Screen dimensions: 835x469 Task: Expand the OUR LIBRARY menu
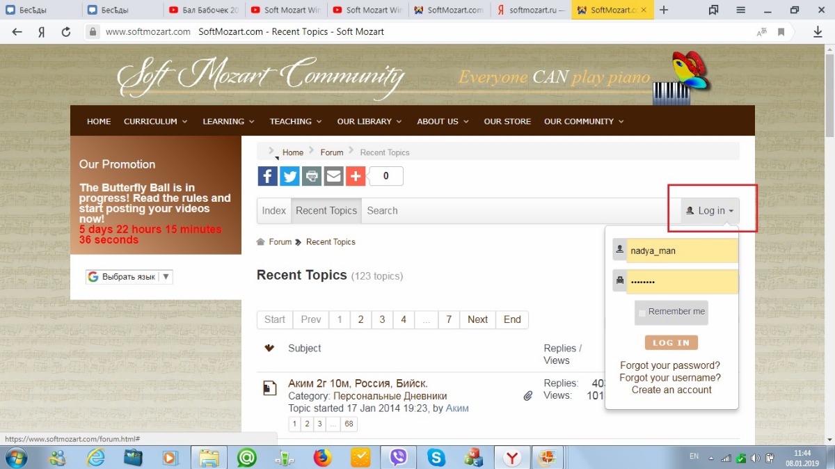click(x=369, y=121)
